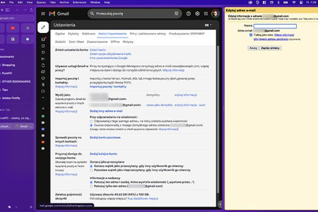Focus the Nazwa input field
The image size is (318, 212).
(275, 26)
